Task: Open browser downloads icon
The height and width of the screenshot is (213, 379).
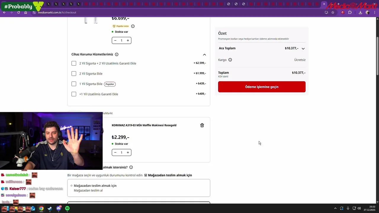Action: 360,12
